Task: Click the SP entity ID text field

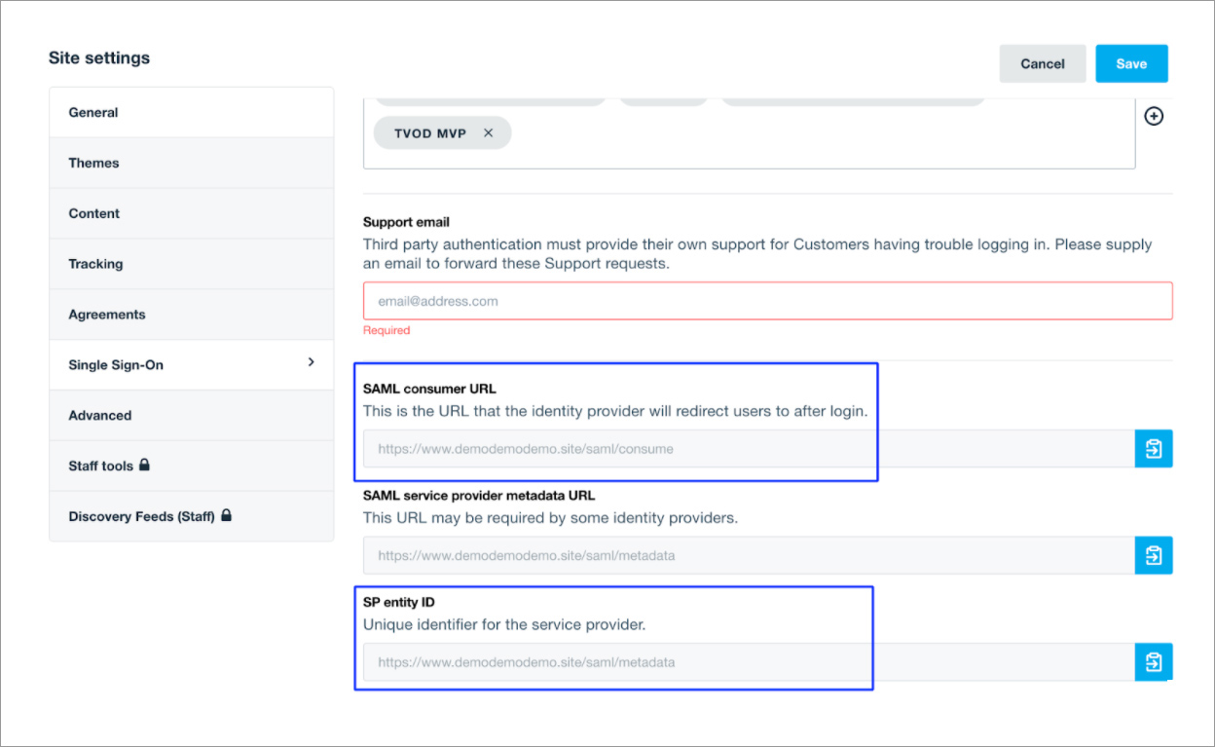Action: pos(748,662)
